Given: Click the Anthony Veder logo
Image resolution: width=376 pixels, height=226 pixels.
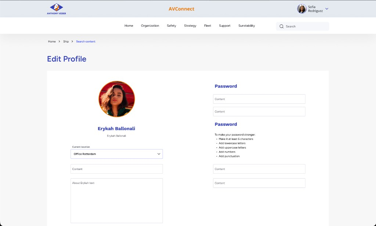Looking at the screenshot, I should [x=56, y=9].
